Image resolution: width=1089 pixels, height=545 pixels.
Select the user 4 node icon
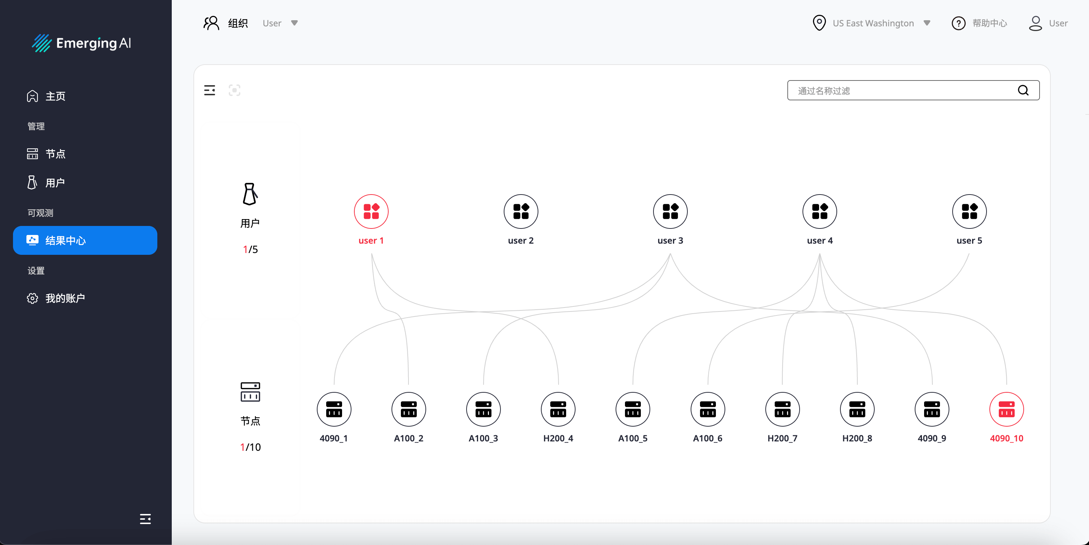point(819,212)
